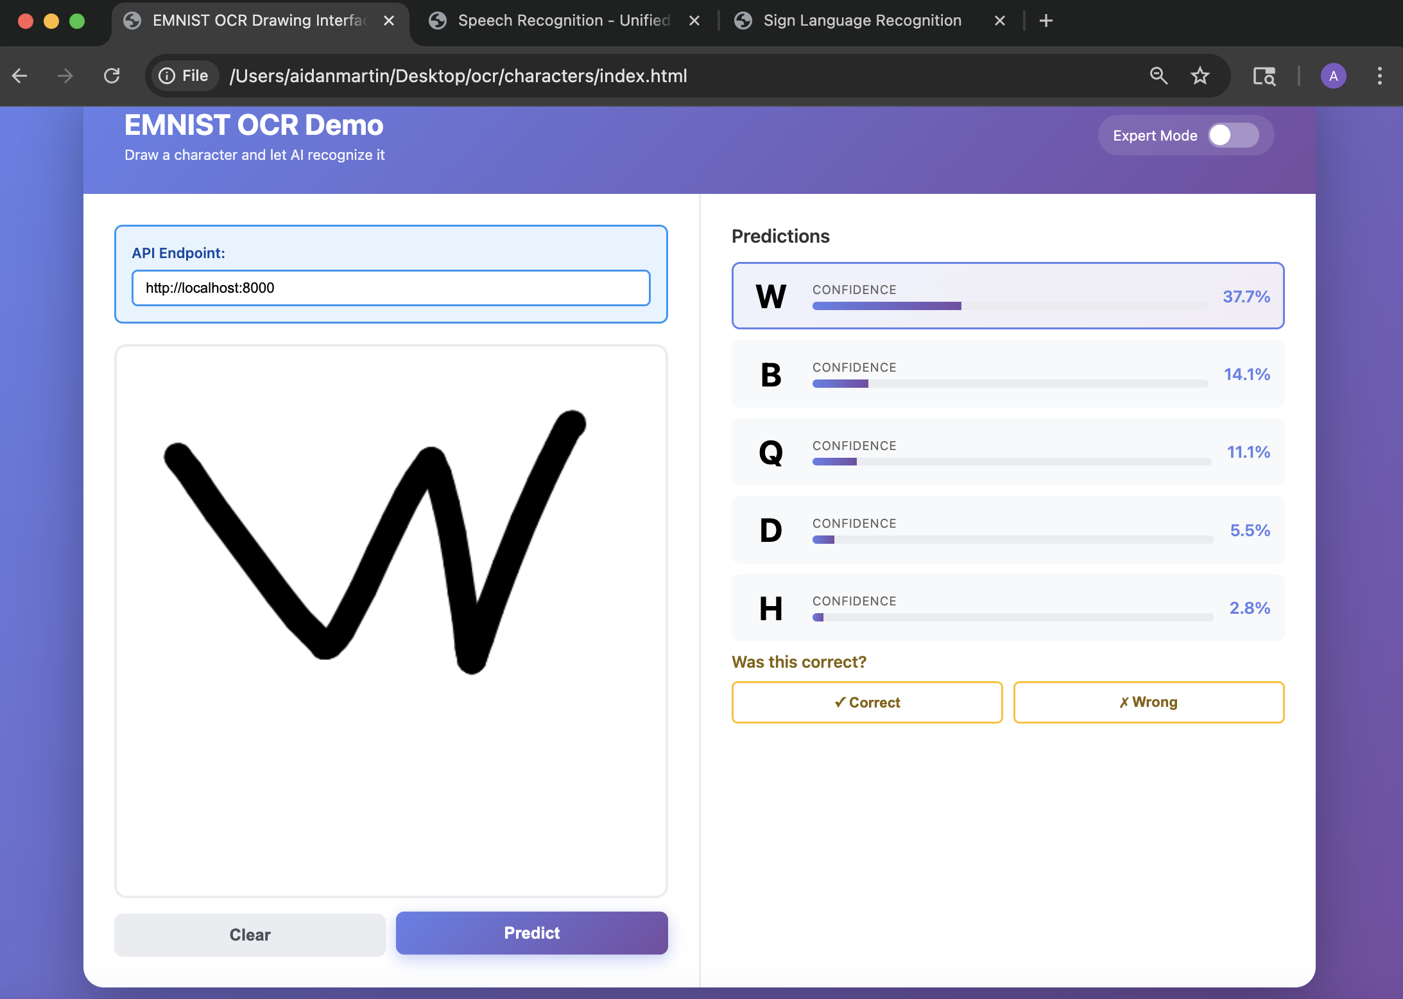Click the Predictions heading
This screenshot has width=1403, height=999.
tap(780, 236)
